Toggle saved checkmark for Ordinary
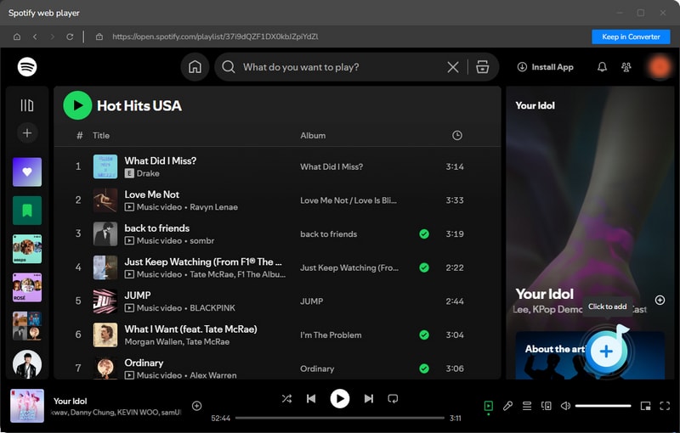The width and height of the screenshot is (680, 433). point(424,368)
